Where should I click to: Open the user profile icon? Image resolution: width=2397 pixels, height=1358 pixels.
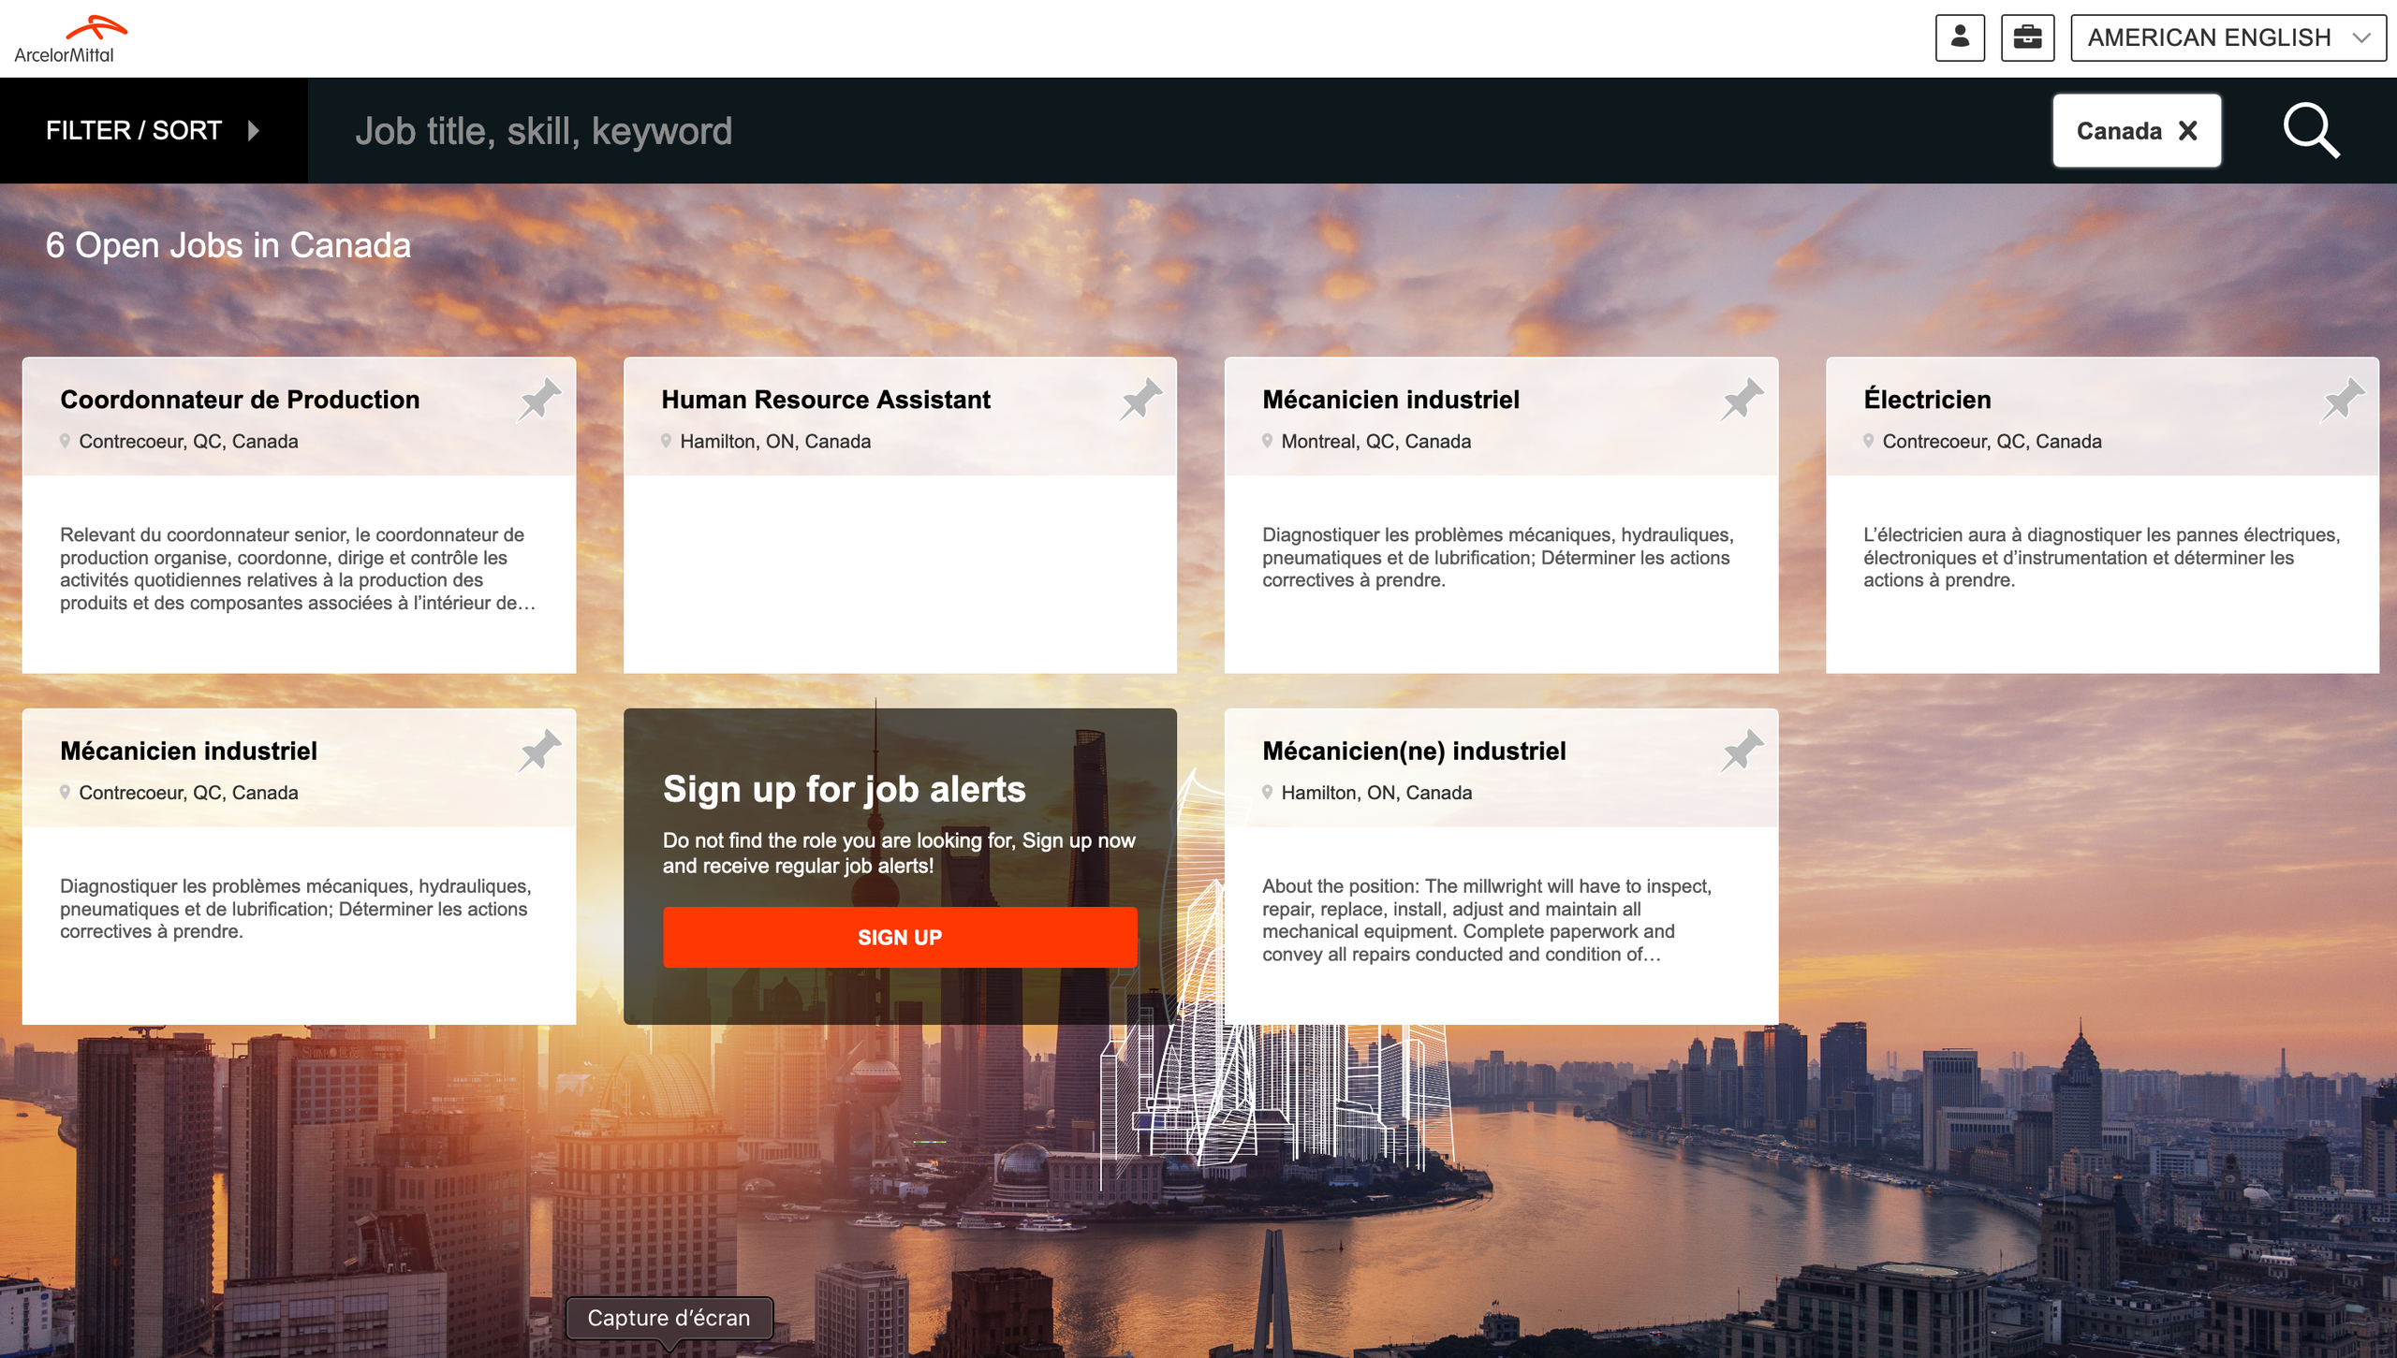(x=1960, y=37)
